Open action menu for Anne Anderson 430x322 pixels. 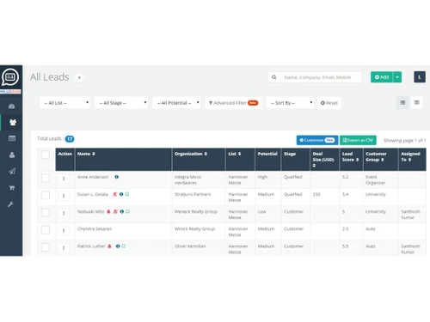(64, 179)
